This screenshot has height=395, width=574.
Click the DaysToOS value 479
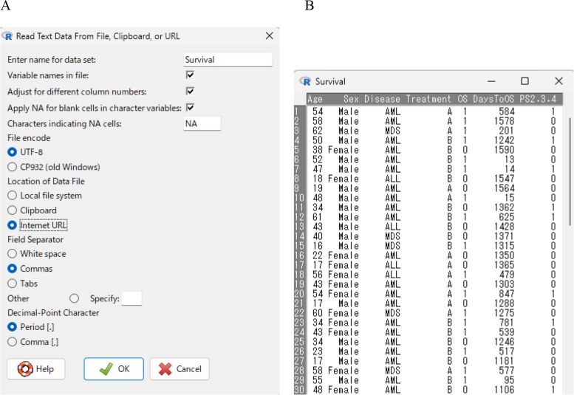click(507, 275)
